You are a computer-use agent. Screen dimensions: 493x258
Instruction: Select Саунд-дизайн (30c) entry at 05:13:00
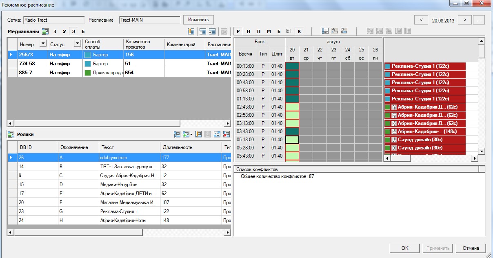(x=425, y=140)
